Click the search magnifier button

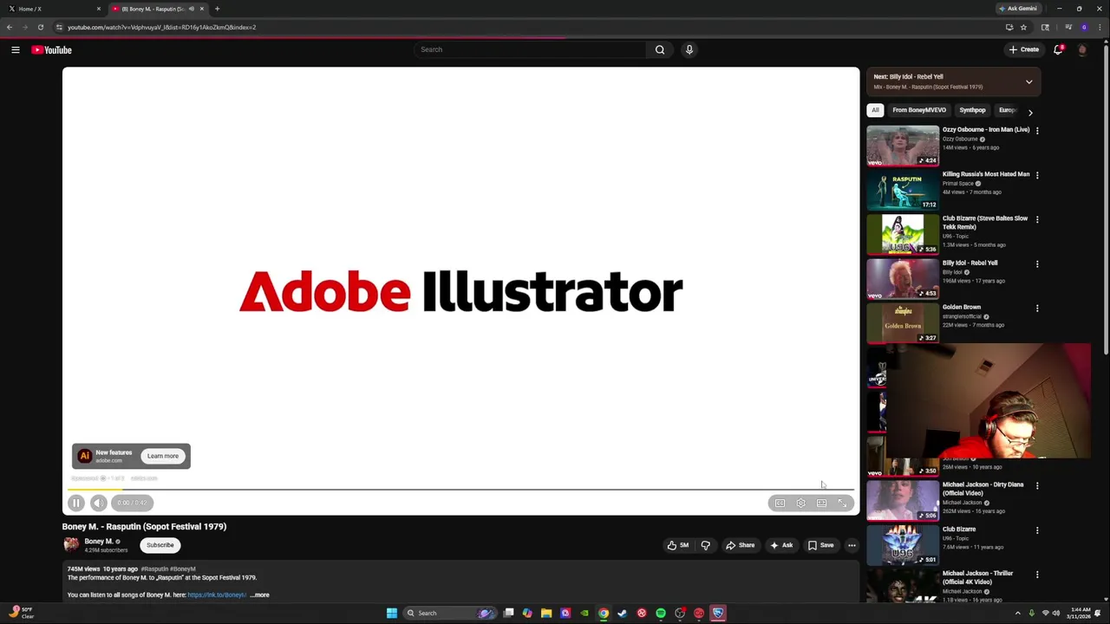click(660, 49)
